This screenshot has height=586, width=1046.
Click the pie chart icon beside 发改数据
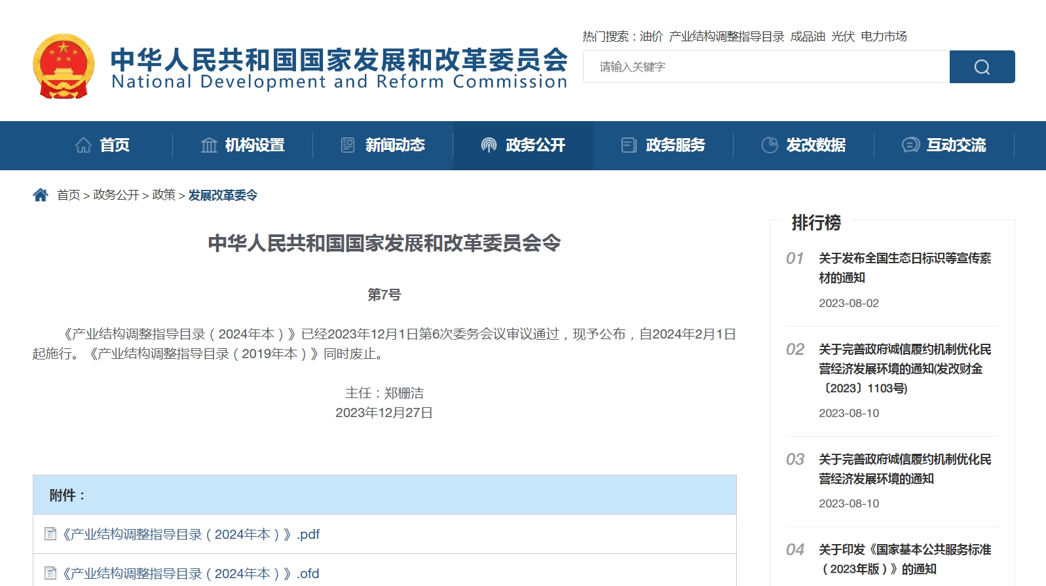[770, 145]
